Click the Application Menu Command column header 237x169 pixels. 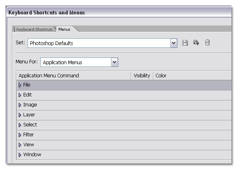[x=74, y=75]
